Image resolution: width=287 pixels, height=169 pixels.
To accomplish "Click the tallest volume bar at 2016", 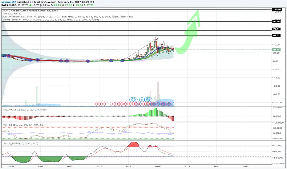I will click(x=158, y=94).
